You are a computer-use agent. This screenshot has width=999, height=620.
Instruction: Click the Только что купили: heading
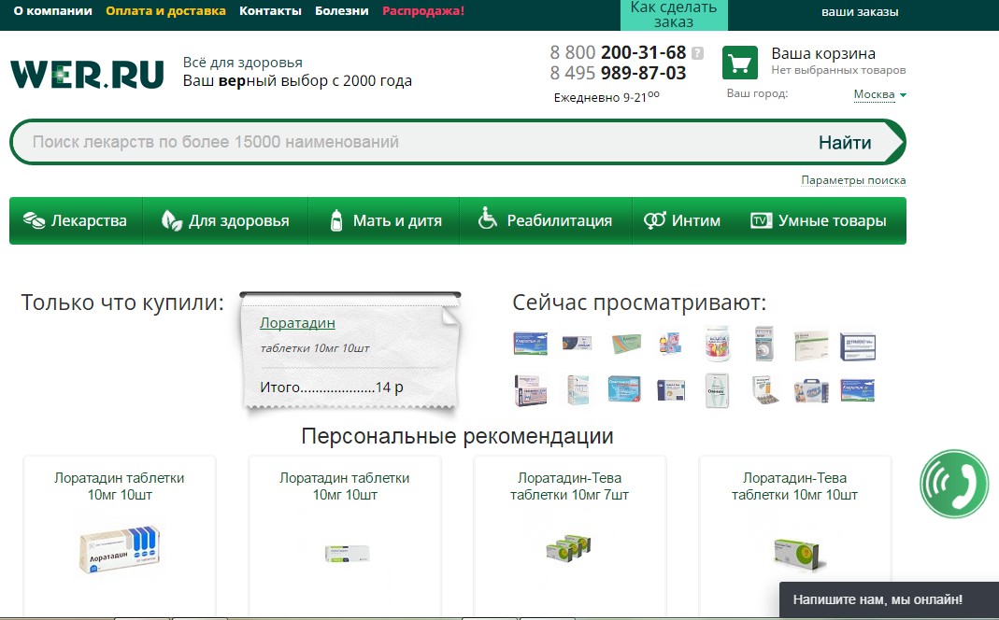tap(122, 303)
